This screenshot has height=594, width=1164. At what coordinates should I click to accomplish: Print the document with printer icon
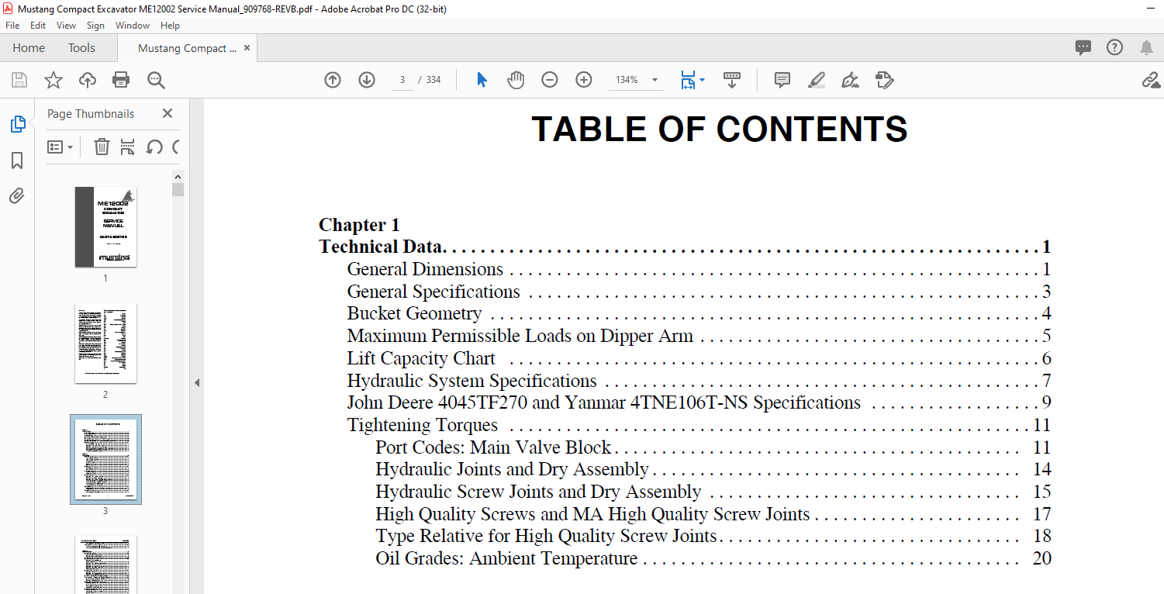pos(121,80)
